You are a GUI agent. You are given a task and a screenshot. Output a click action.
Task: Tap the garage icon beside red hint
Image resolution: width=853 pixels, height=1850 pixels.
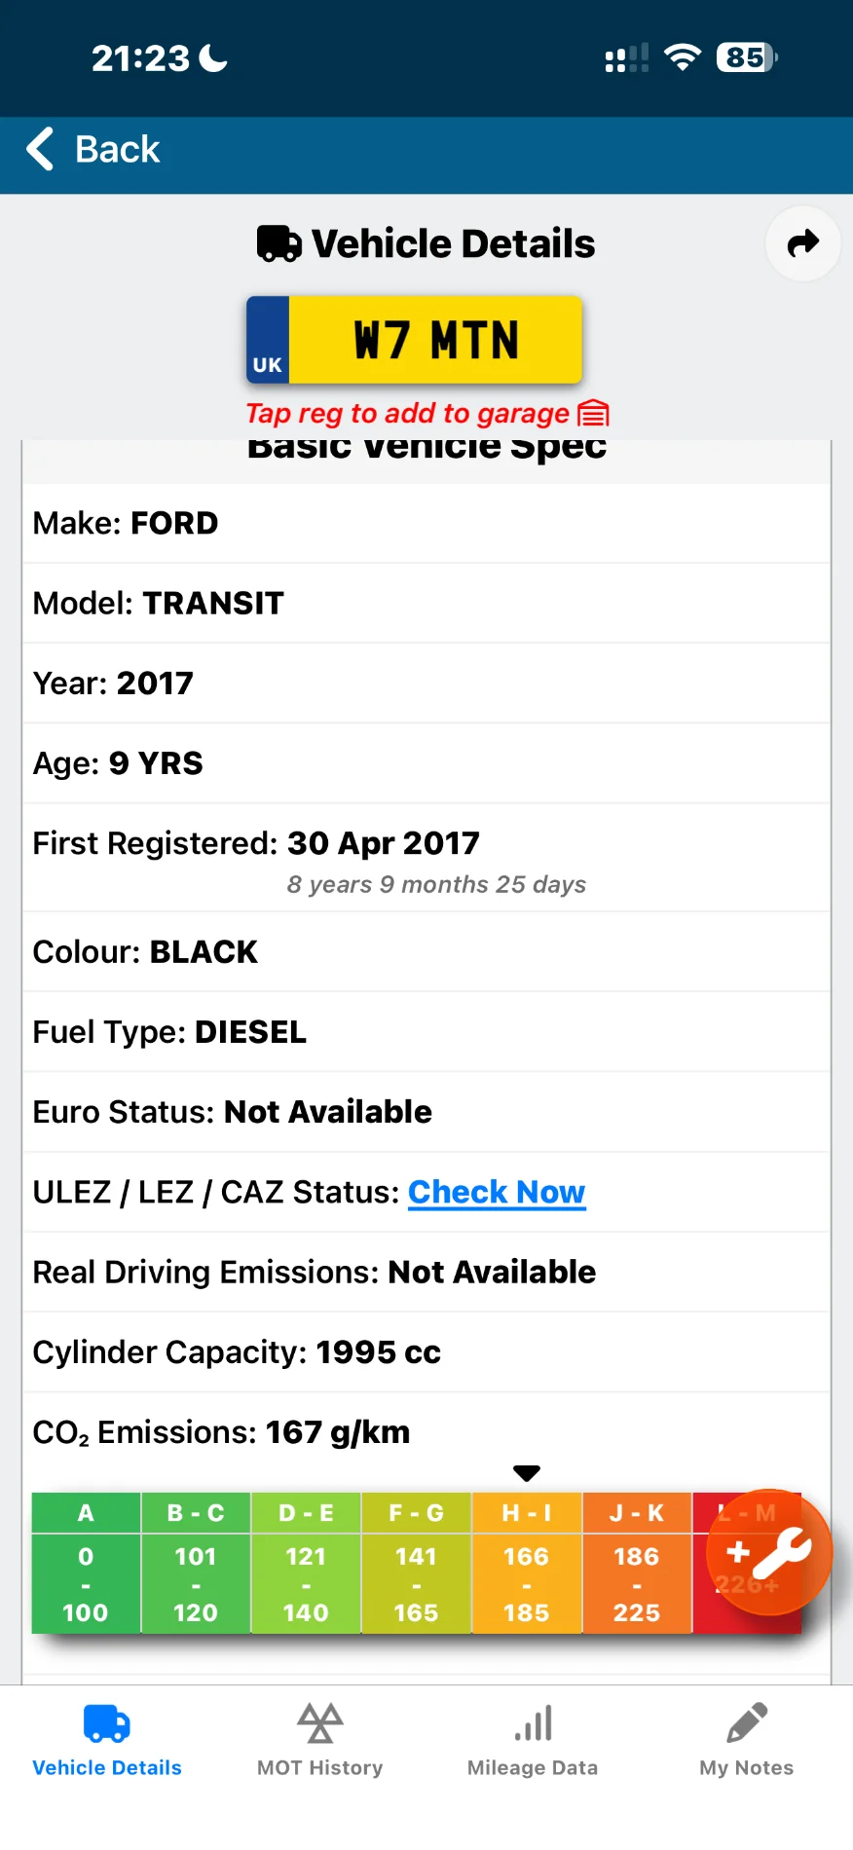click(593, 414)
